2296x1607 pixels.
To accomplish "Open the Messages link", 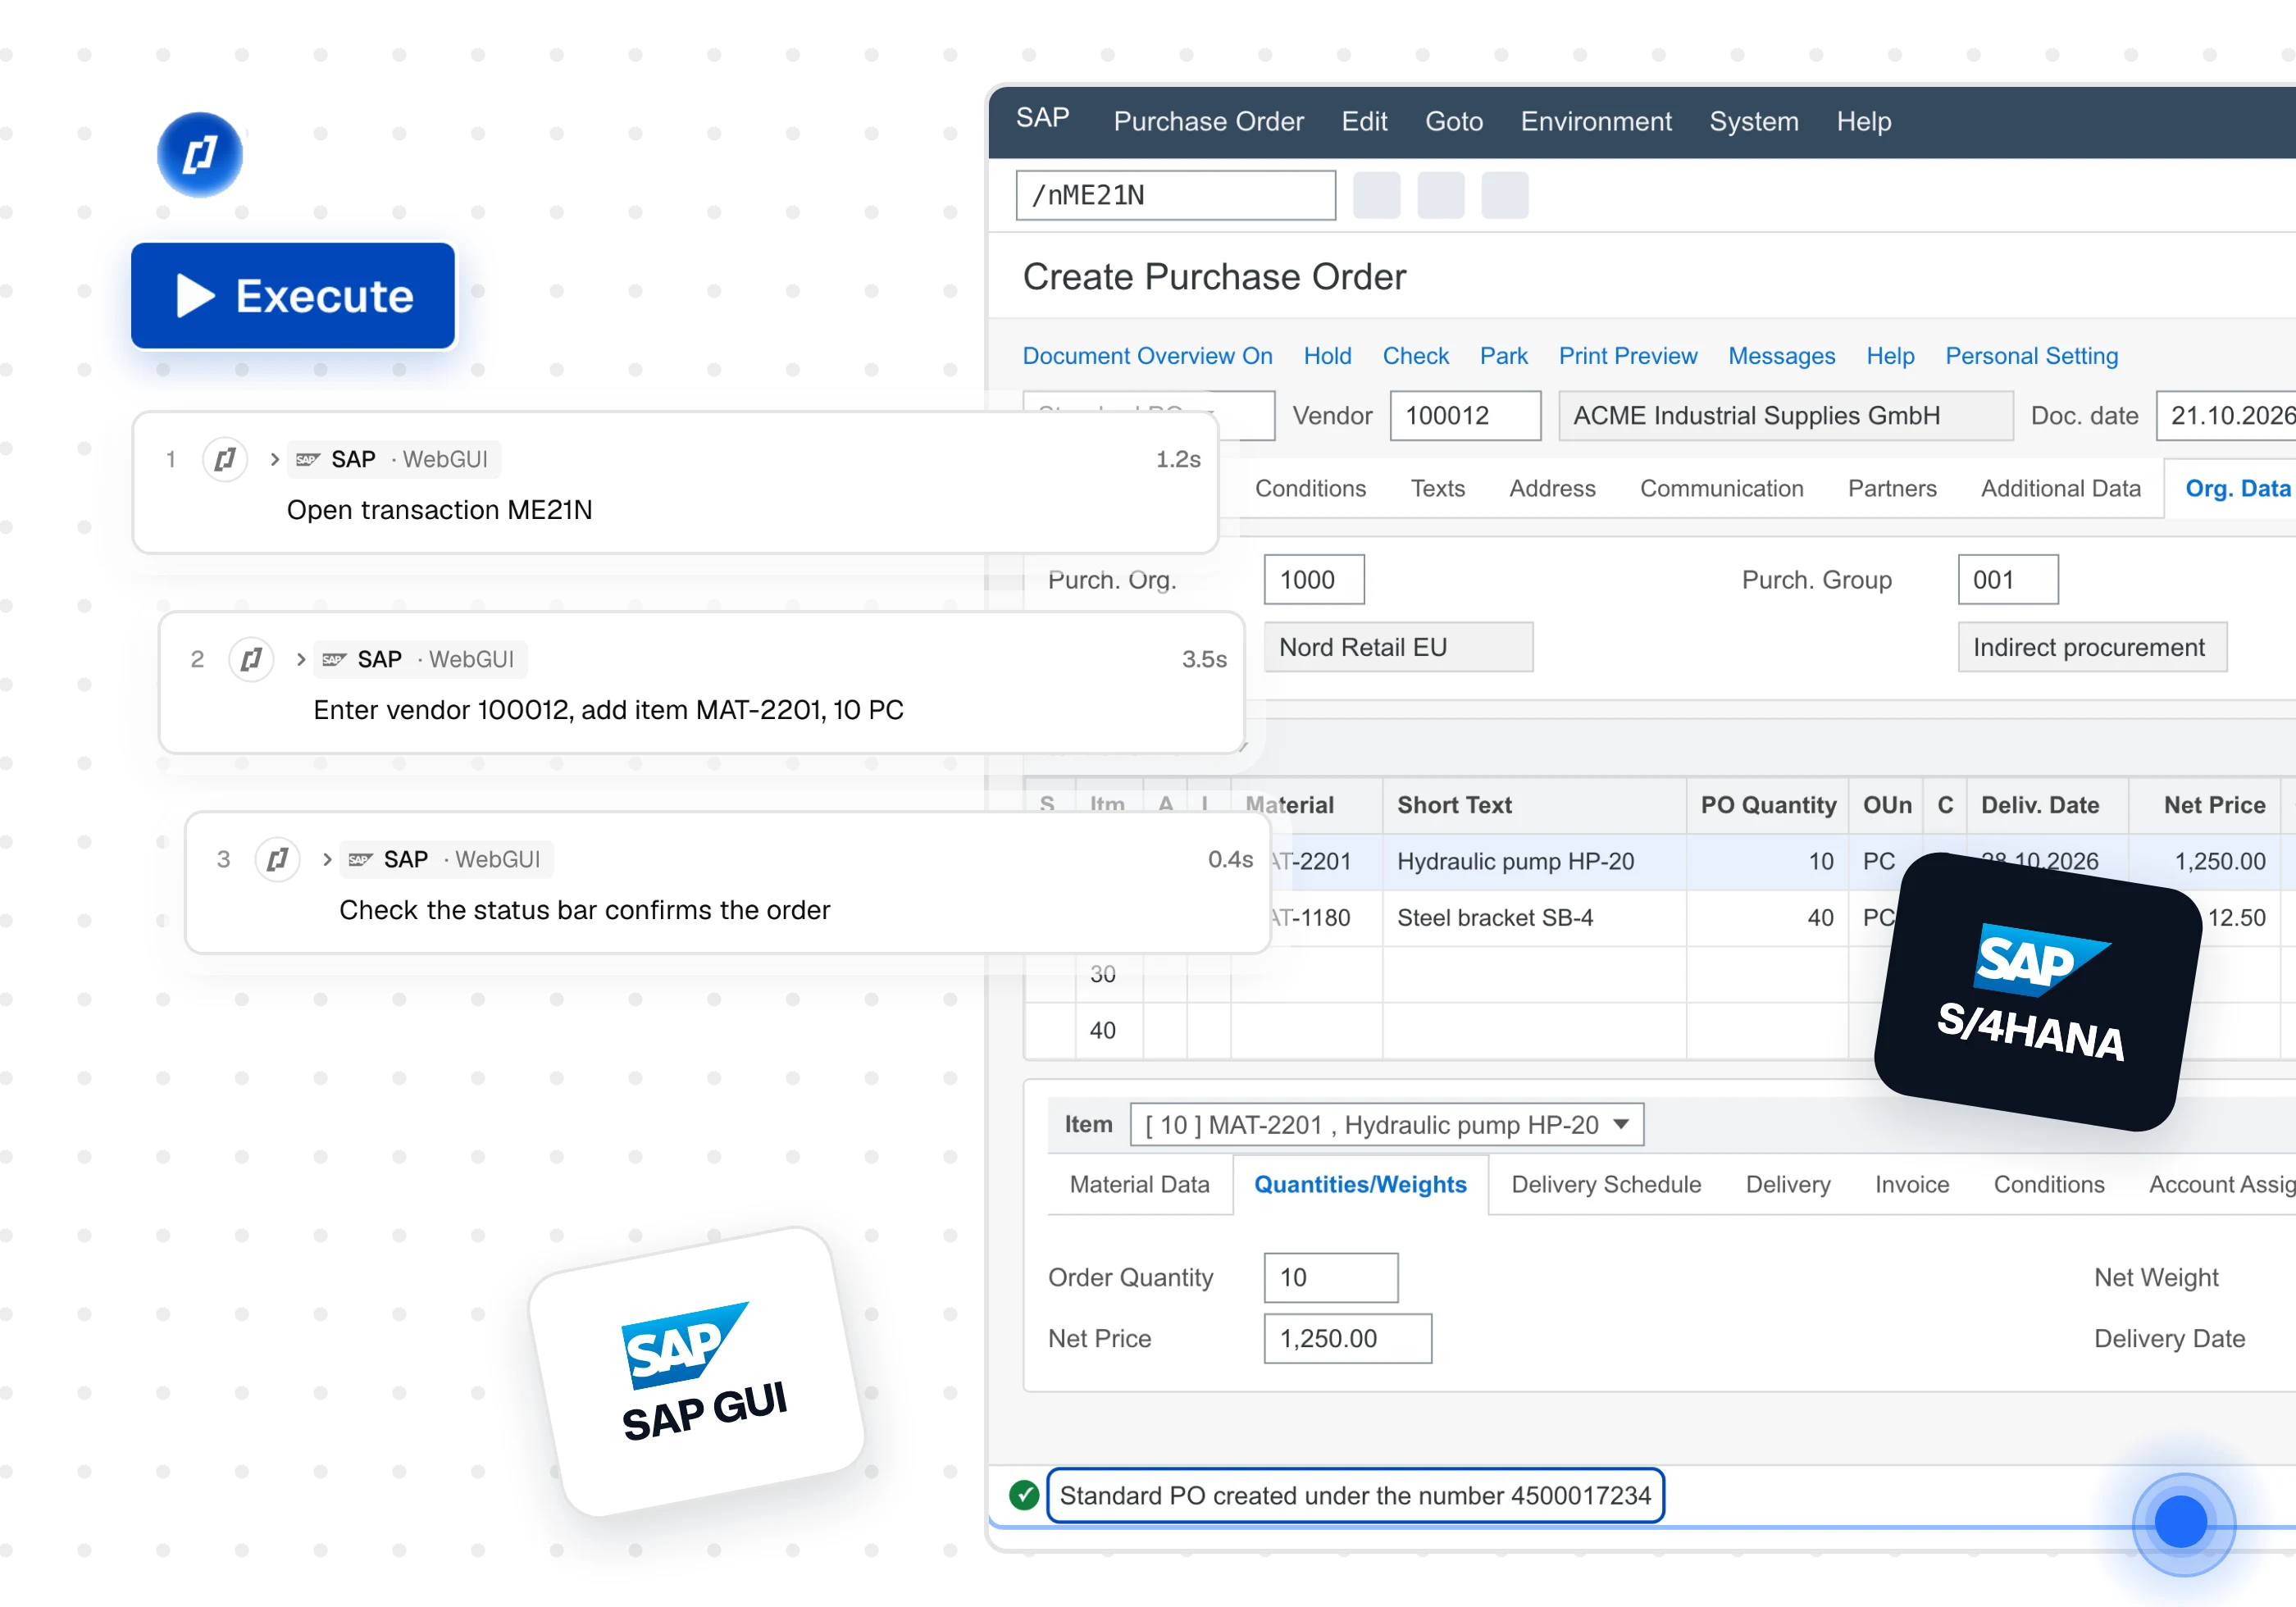I will click(x=1781, y=356).
